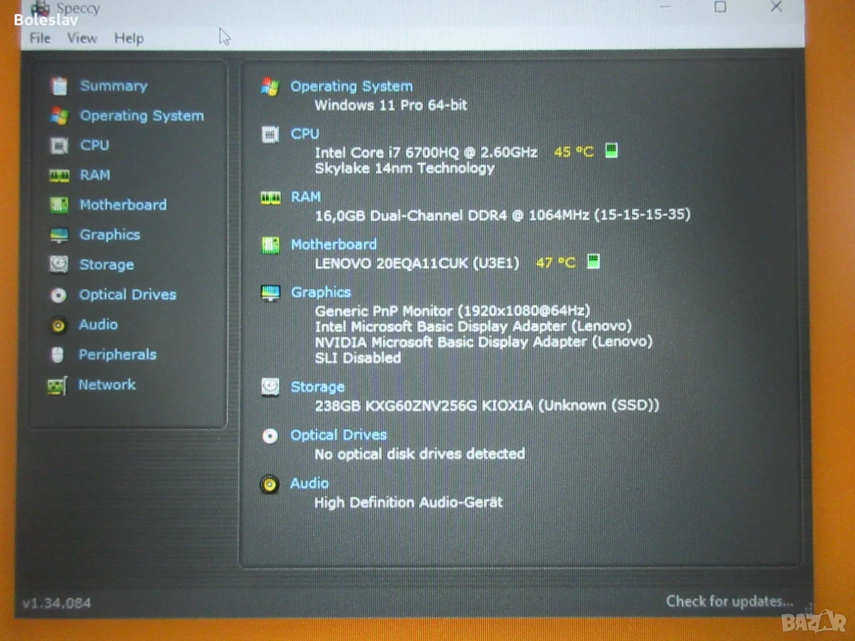The image size is (855, 641).
Task: Show Peripherals section from sidebar
Action: tap(118, 355)
